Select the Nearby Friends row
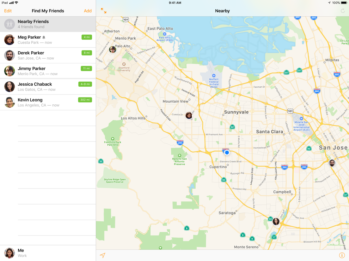This screenshot has width=349, height=261. point(48,24)
